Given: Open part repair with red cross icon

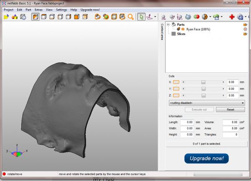Looking at the screenshot, I should (x=232, y=17).
